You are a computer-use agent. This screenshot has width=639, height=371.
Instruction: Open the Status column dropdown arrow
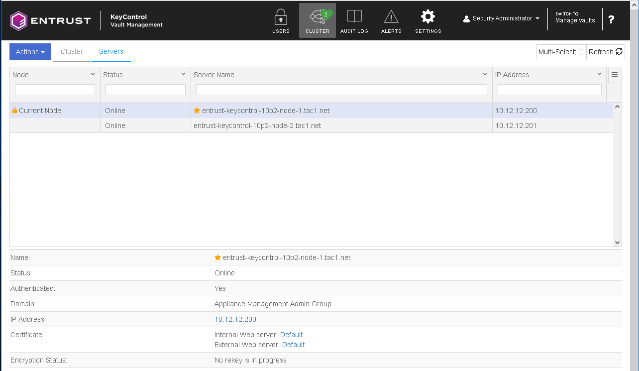183,74
